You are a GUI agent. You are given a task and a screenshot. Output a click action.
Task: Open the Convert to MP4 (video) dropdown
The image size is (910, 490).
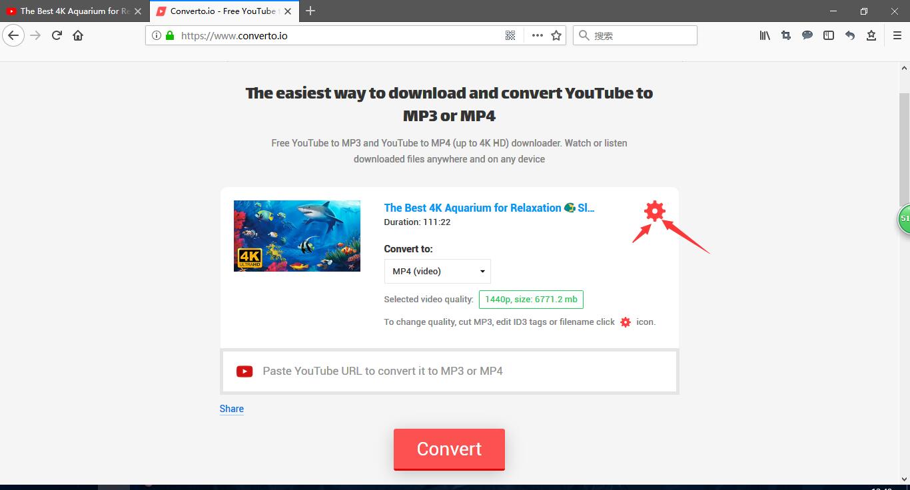[x=438, y=271]
